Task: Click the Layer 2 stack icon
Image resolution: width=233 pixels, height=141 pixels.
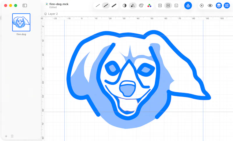Action: [x=45, y=14]
